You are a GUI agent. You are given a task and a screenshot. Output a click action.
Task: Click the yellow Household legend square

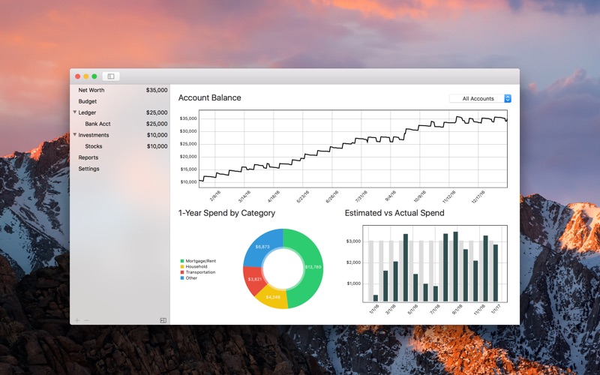tap(182, 267)
